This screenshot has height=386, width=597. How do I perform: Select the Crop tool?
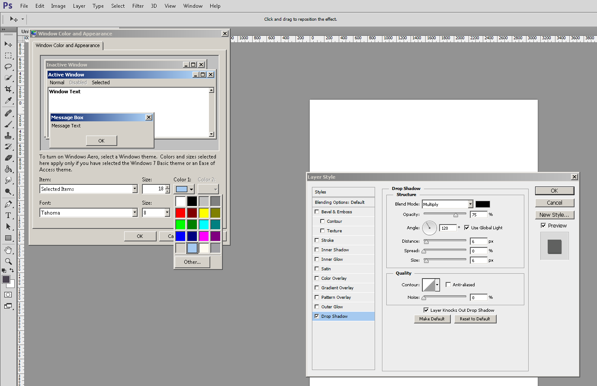8,89
